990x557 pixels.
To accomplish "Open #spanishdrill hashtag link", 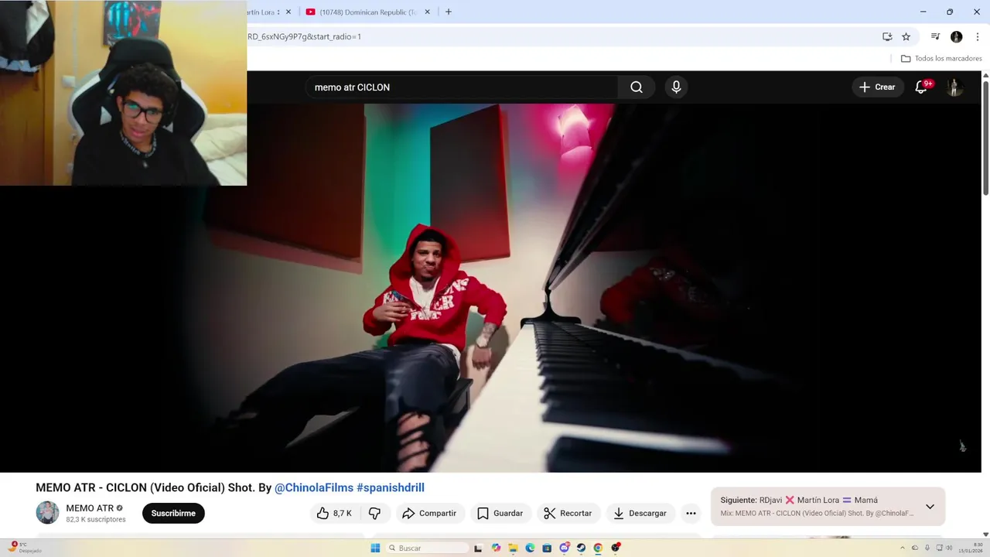I will pyautogui.click(x=390, y=487).
